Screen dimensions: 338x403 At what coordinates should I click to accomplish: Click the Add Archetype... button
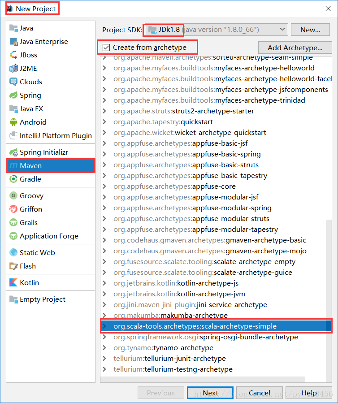click(295, 48)
